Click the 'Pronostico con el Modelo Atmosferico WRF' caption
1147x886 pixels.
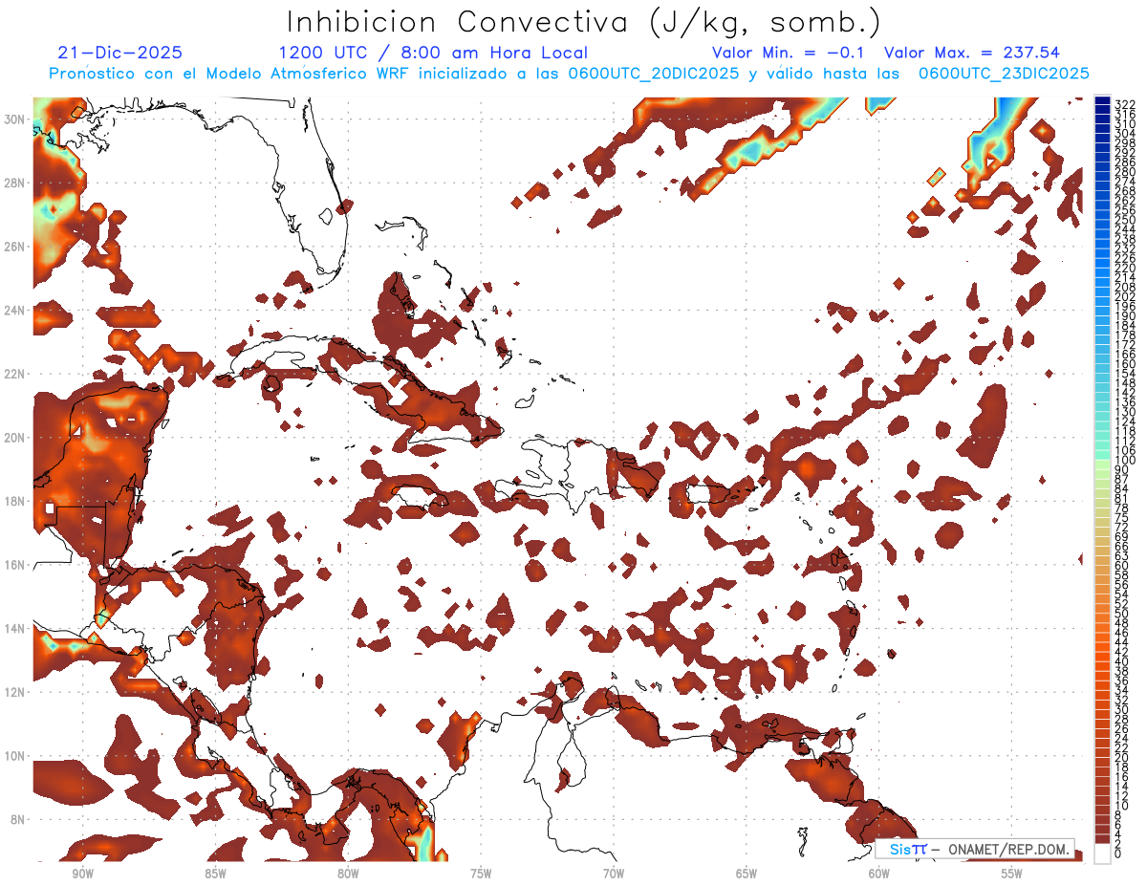(x=227, y=74)
